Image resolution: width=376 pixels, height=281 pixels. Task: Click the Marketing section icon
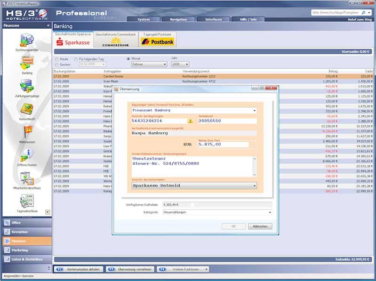(7, 250)
